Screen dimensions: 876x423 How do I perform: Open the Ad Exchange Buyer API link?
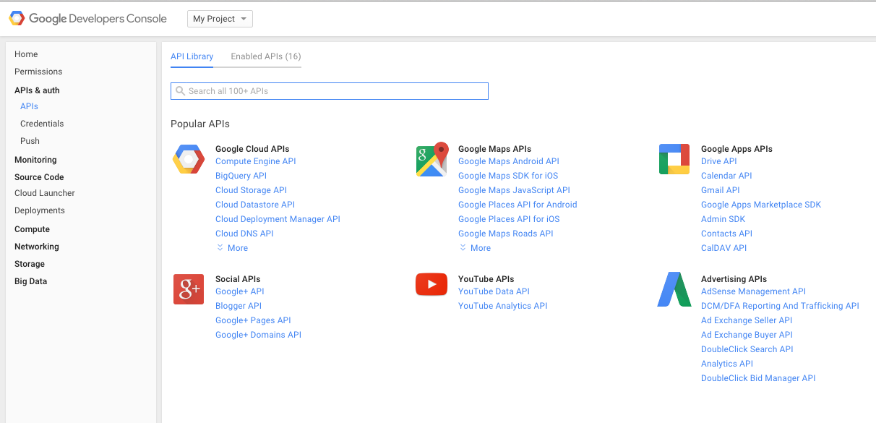(747, 335)
